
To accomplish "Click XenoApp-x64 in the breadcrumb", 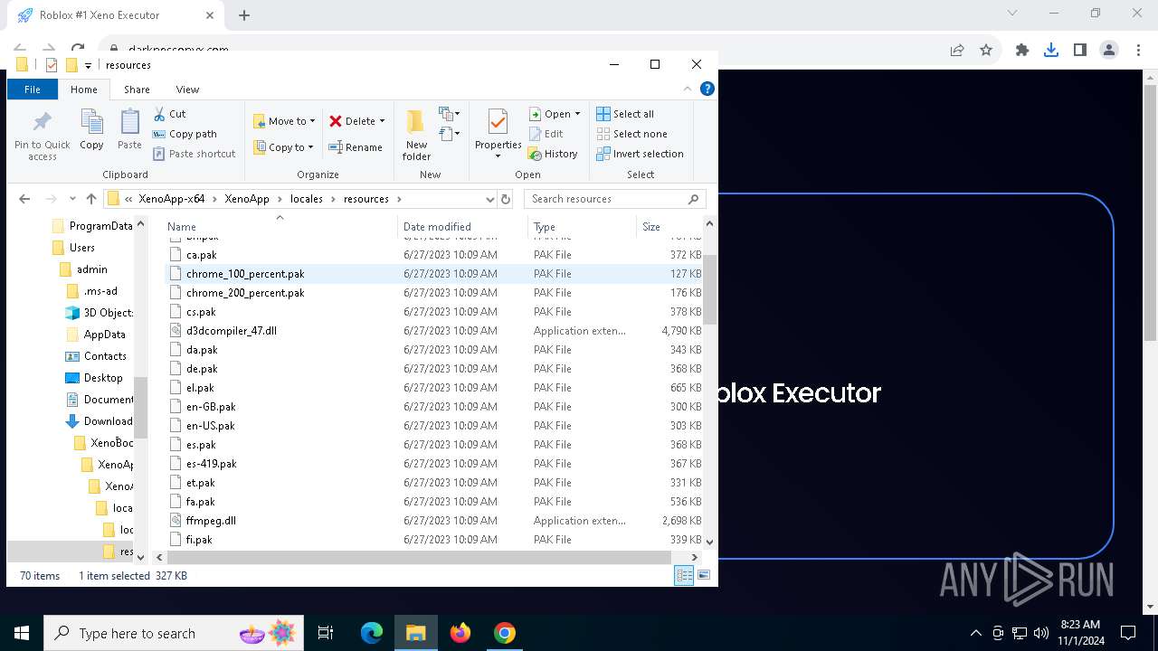I will 171,199.
